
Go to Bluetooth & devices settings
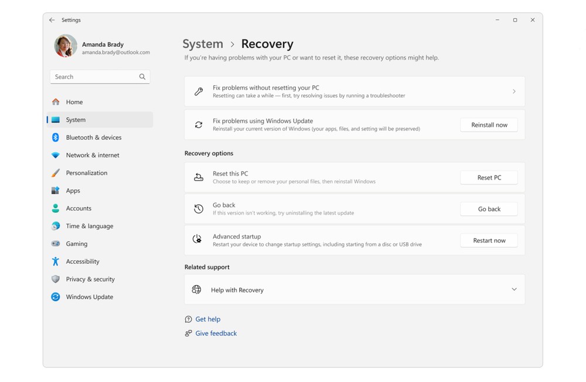click(100, 137)
